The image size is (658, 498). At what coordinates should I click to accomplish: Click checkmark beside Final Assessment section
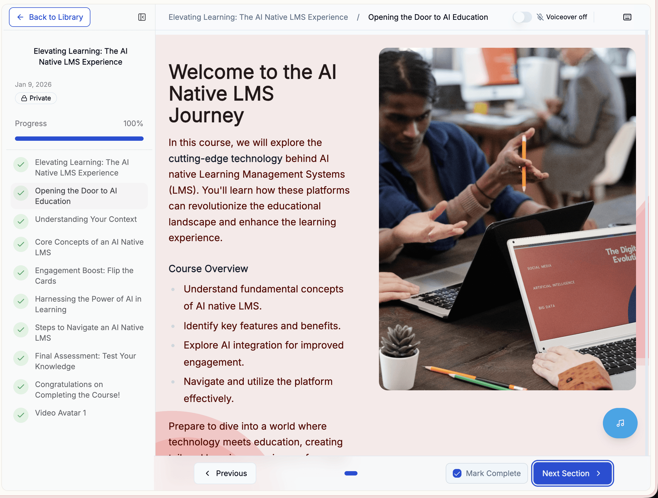point(21,358)
